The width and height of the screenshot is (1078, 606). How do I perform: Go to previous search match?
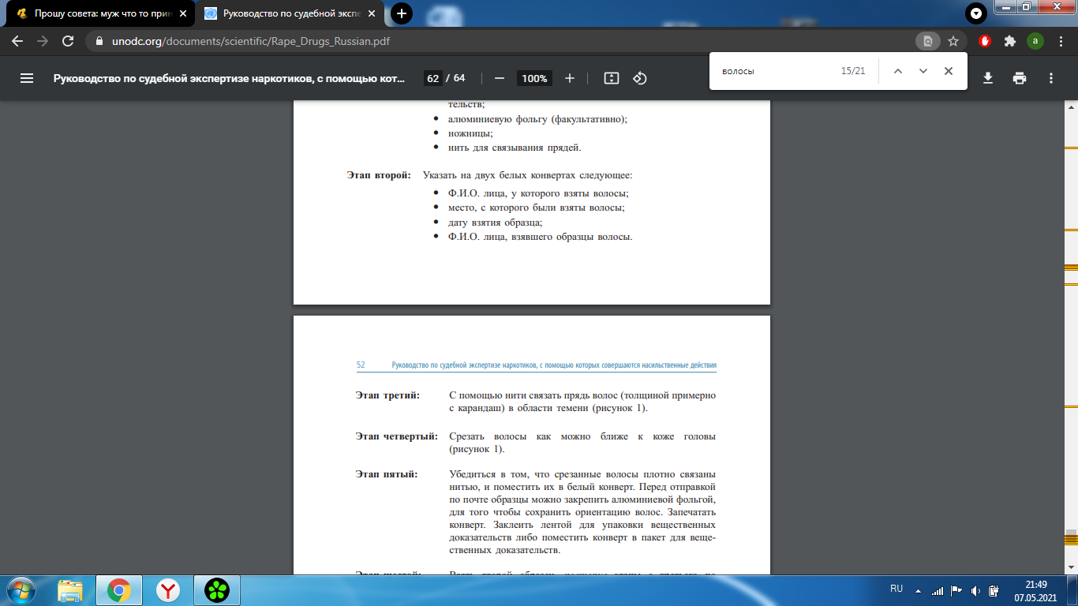coord(897,71)
